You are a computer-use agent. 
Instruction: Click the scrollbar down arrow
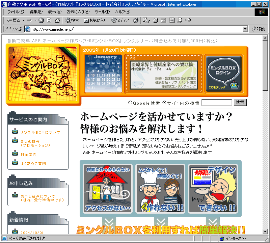pos(265,232)
